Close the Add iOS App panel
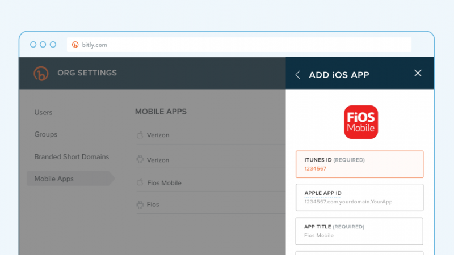Image resolution: width=454 pixels, height=255 pixels. [x=418, y=73]
